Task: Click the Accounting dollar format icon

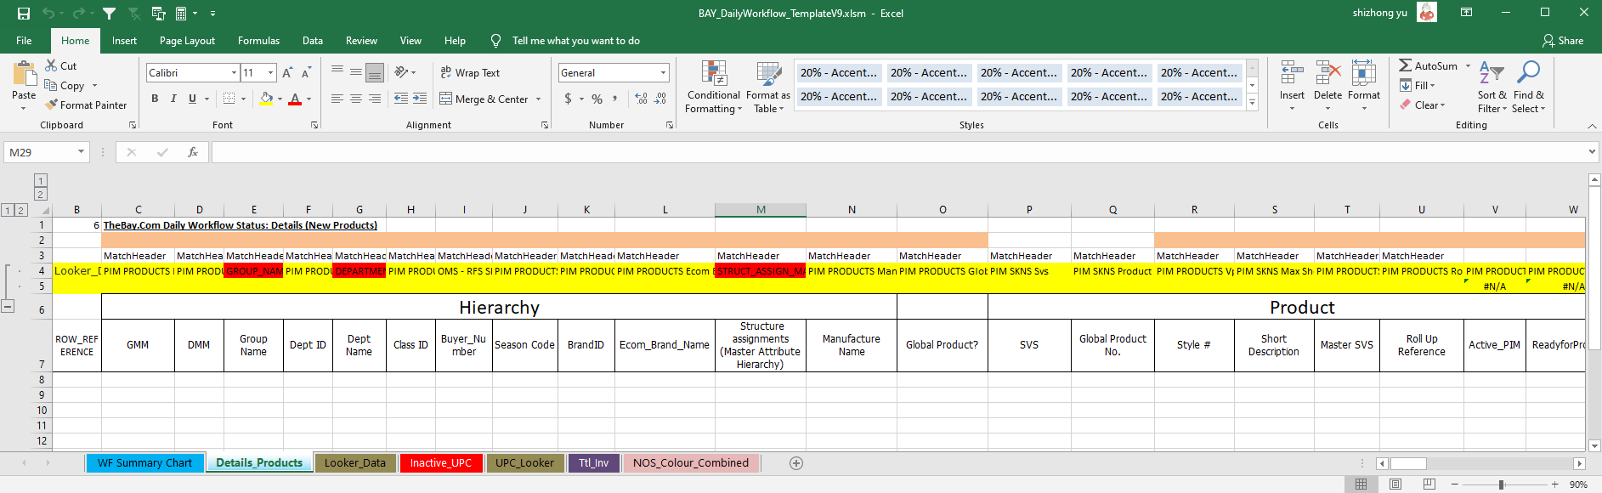Action: (568, 99)
